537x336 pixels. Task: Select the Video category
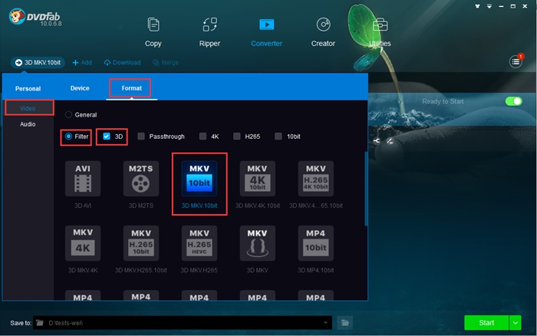pos(28,108)
